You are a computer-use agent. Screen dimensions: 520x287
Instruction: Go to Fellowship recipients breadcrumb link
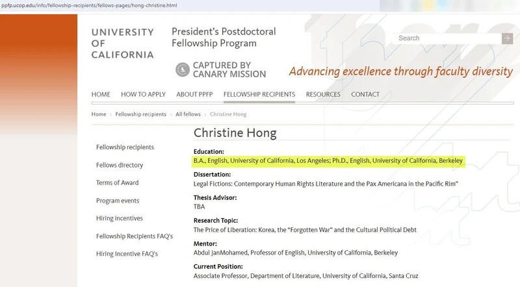pyautogui.click(x=141, y=114)
